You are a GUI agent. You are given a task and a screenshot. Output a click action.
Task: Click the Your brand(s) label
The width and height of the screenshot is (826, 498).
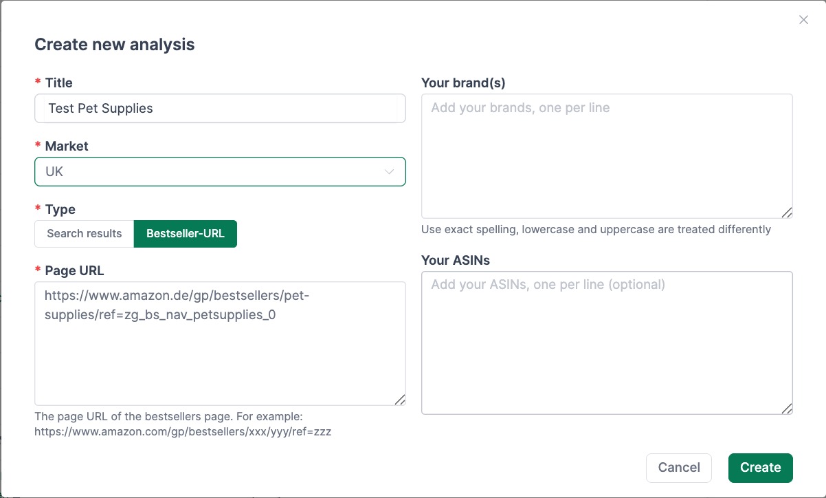[x=463, y=83]
